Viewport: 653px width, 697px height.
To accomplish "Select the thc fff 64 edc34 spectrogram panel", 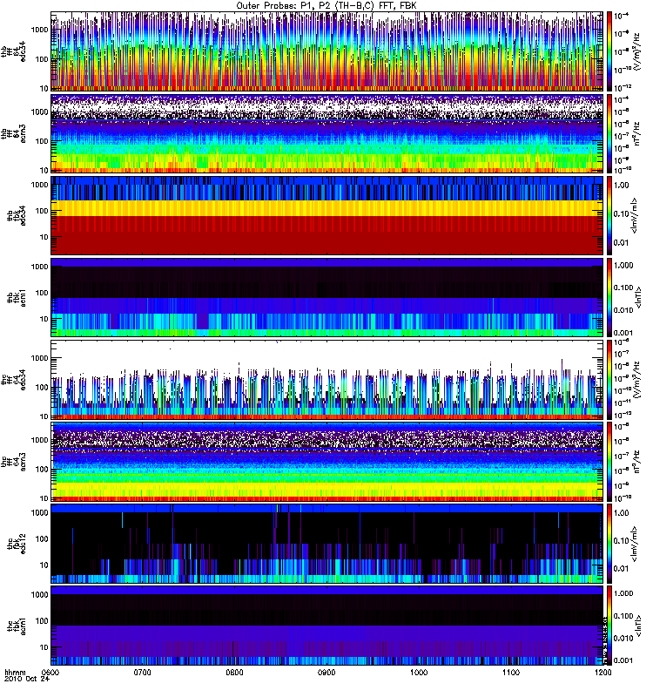I will point(327,380).
